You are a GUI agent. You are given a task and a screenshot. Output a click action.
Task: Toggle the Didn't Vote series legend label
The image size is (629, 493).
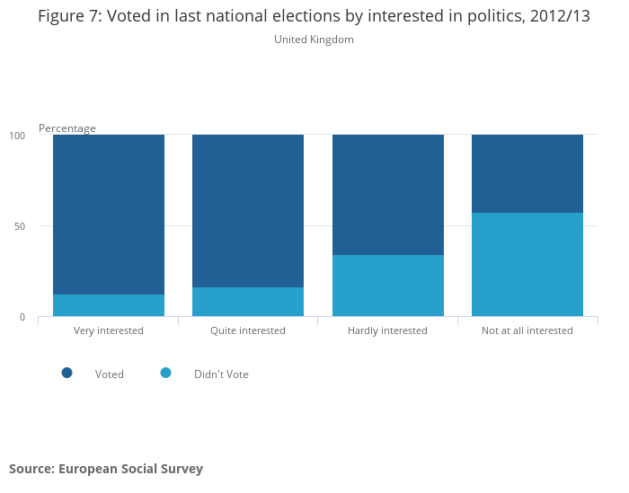click(x=221, y=374)
